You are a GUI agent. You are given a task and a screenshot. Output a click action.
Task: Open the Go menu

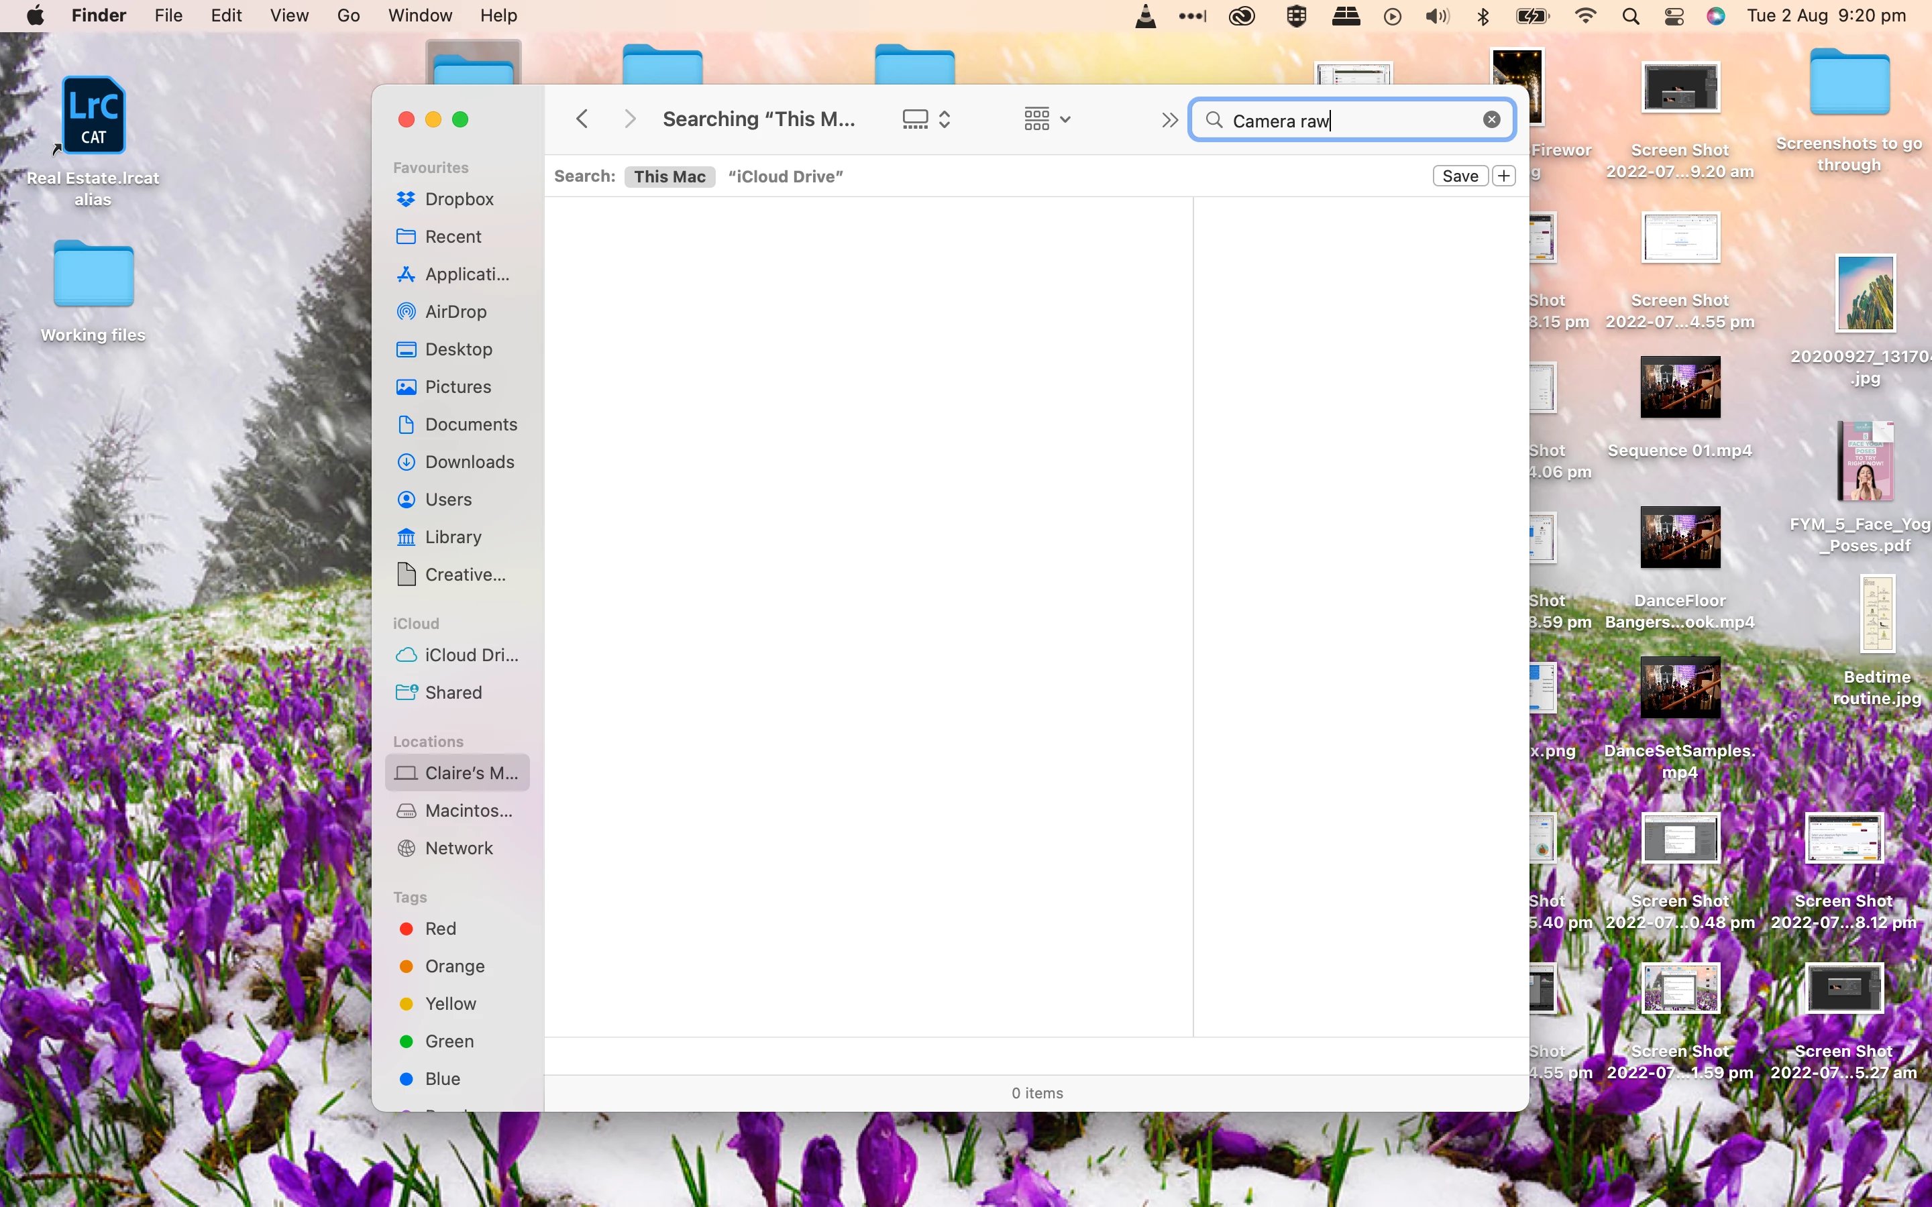348,16
